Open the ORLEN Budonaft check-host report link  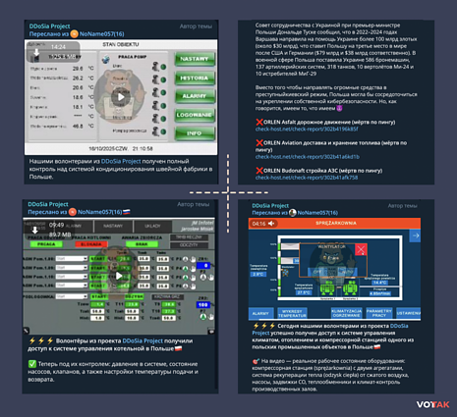point(307,178)
